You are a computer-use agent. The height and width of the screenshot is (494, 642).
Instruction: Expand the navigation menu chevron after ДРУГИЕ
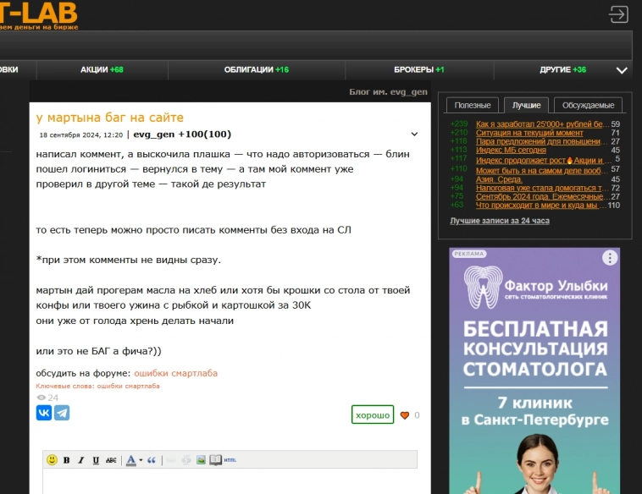622,70
